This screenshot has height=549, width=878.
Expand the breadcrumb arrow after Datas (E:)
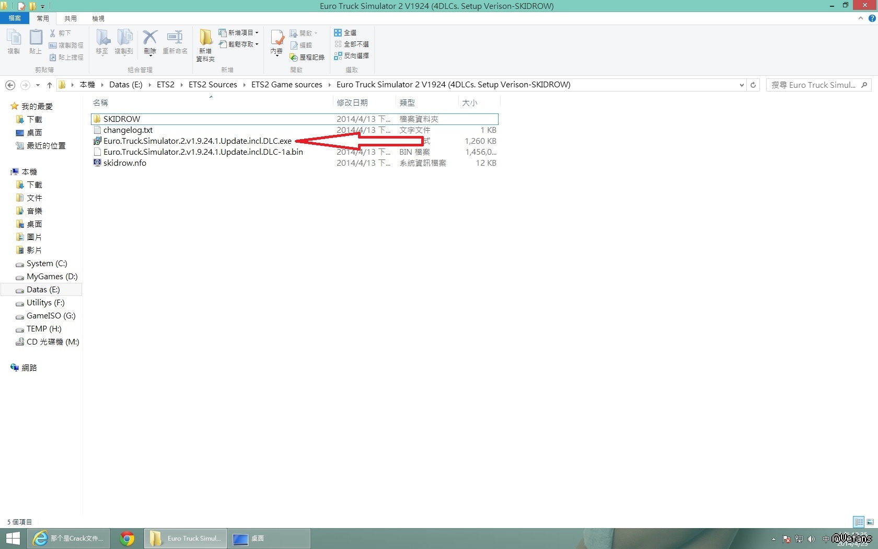pos(150,85)
